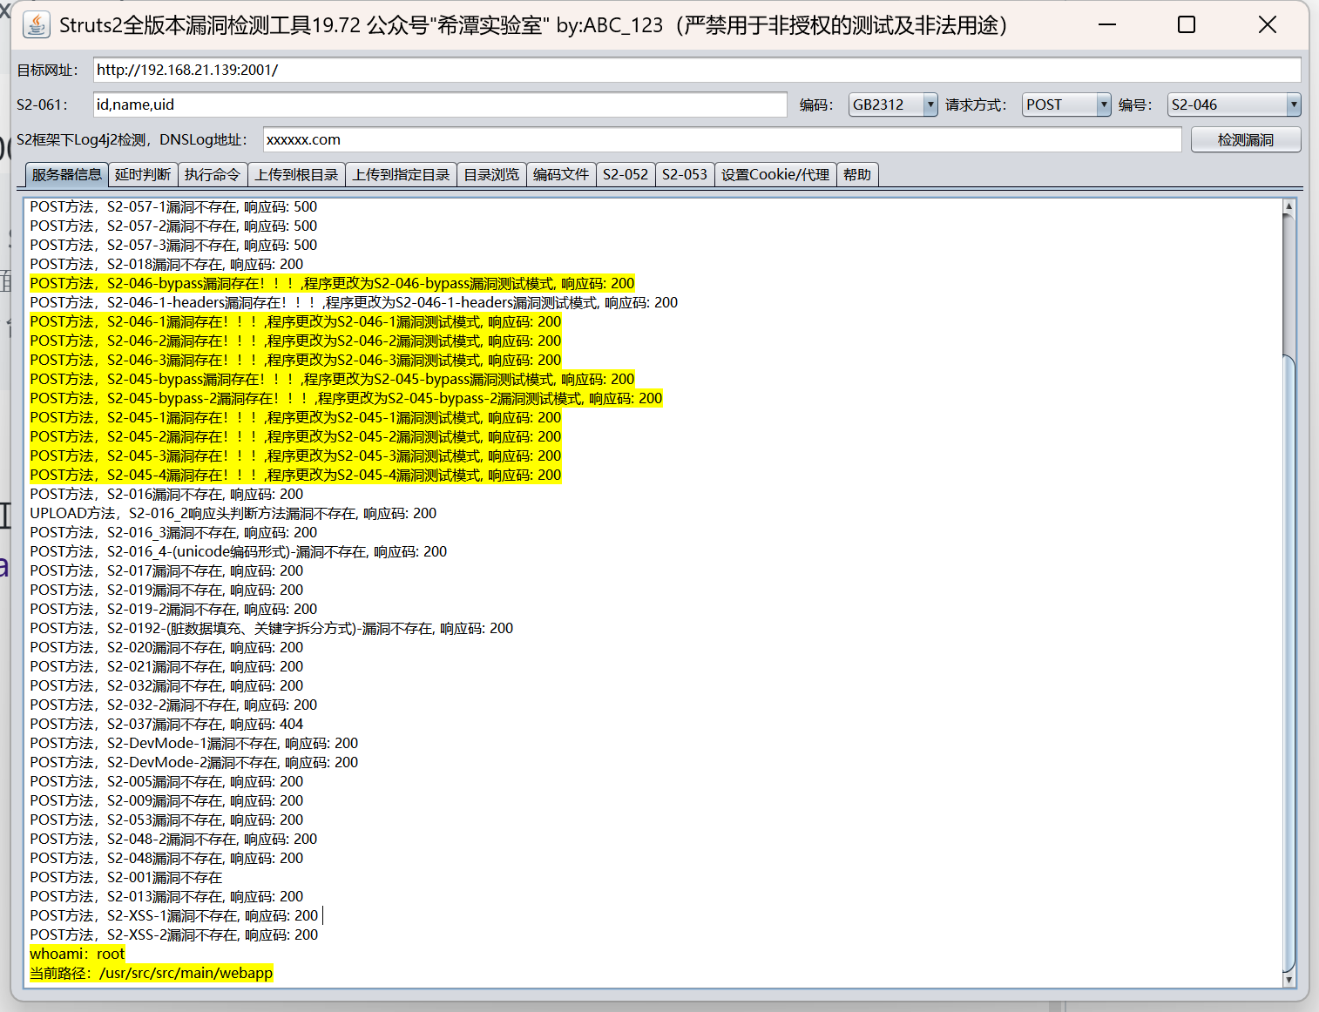Open the 执行命令 tab

click(x=213, y=174)
